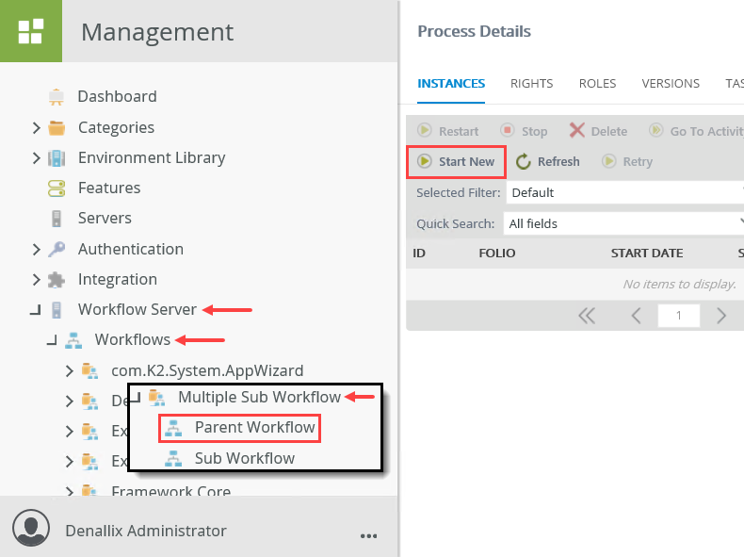Click the Authentication key icon
Screen dimensions: 744x557
(57, 249)
